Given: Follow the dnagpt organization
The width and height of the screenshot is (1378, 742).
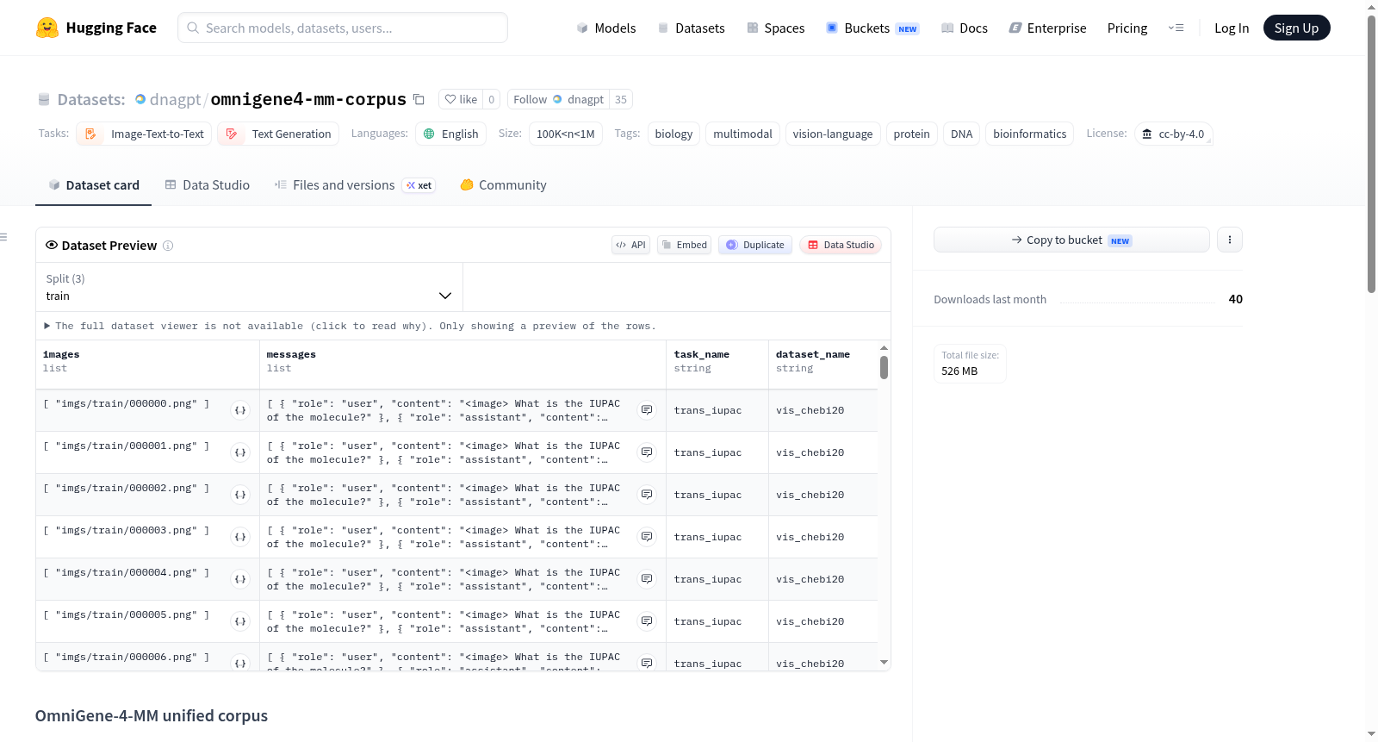Looking at the screenshot, I should (559, 99).
